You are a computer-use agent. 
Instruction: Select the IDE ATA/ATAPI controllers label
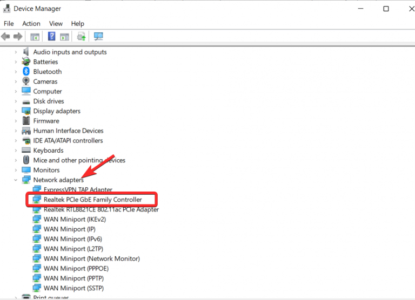[68, 140]
